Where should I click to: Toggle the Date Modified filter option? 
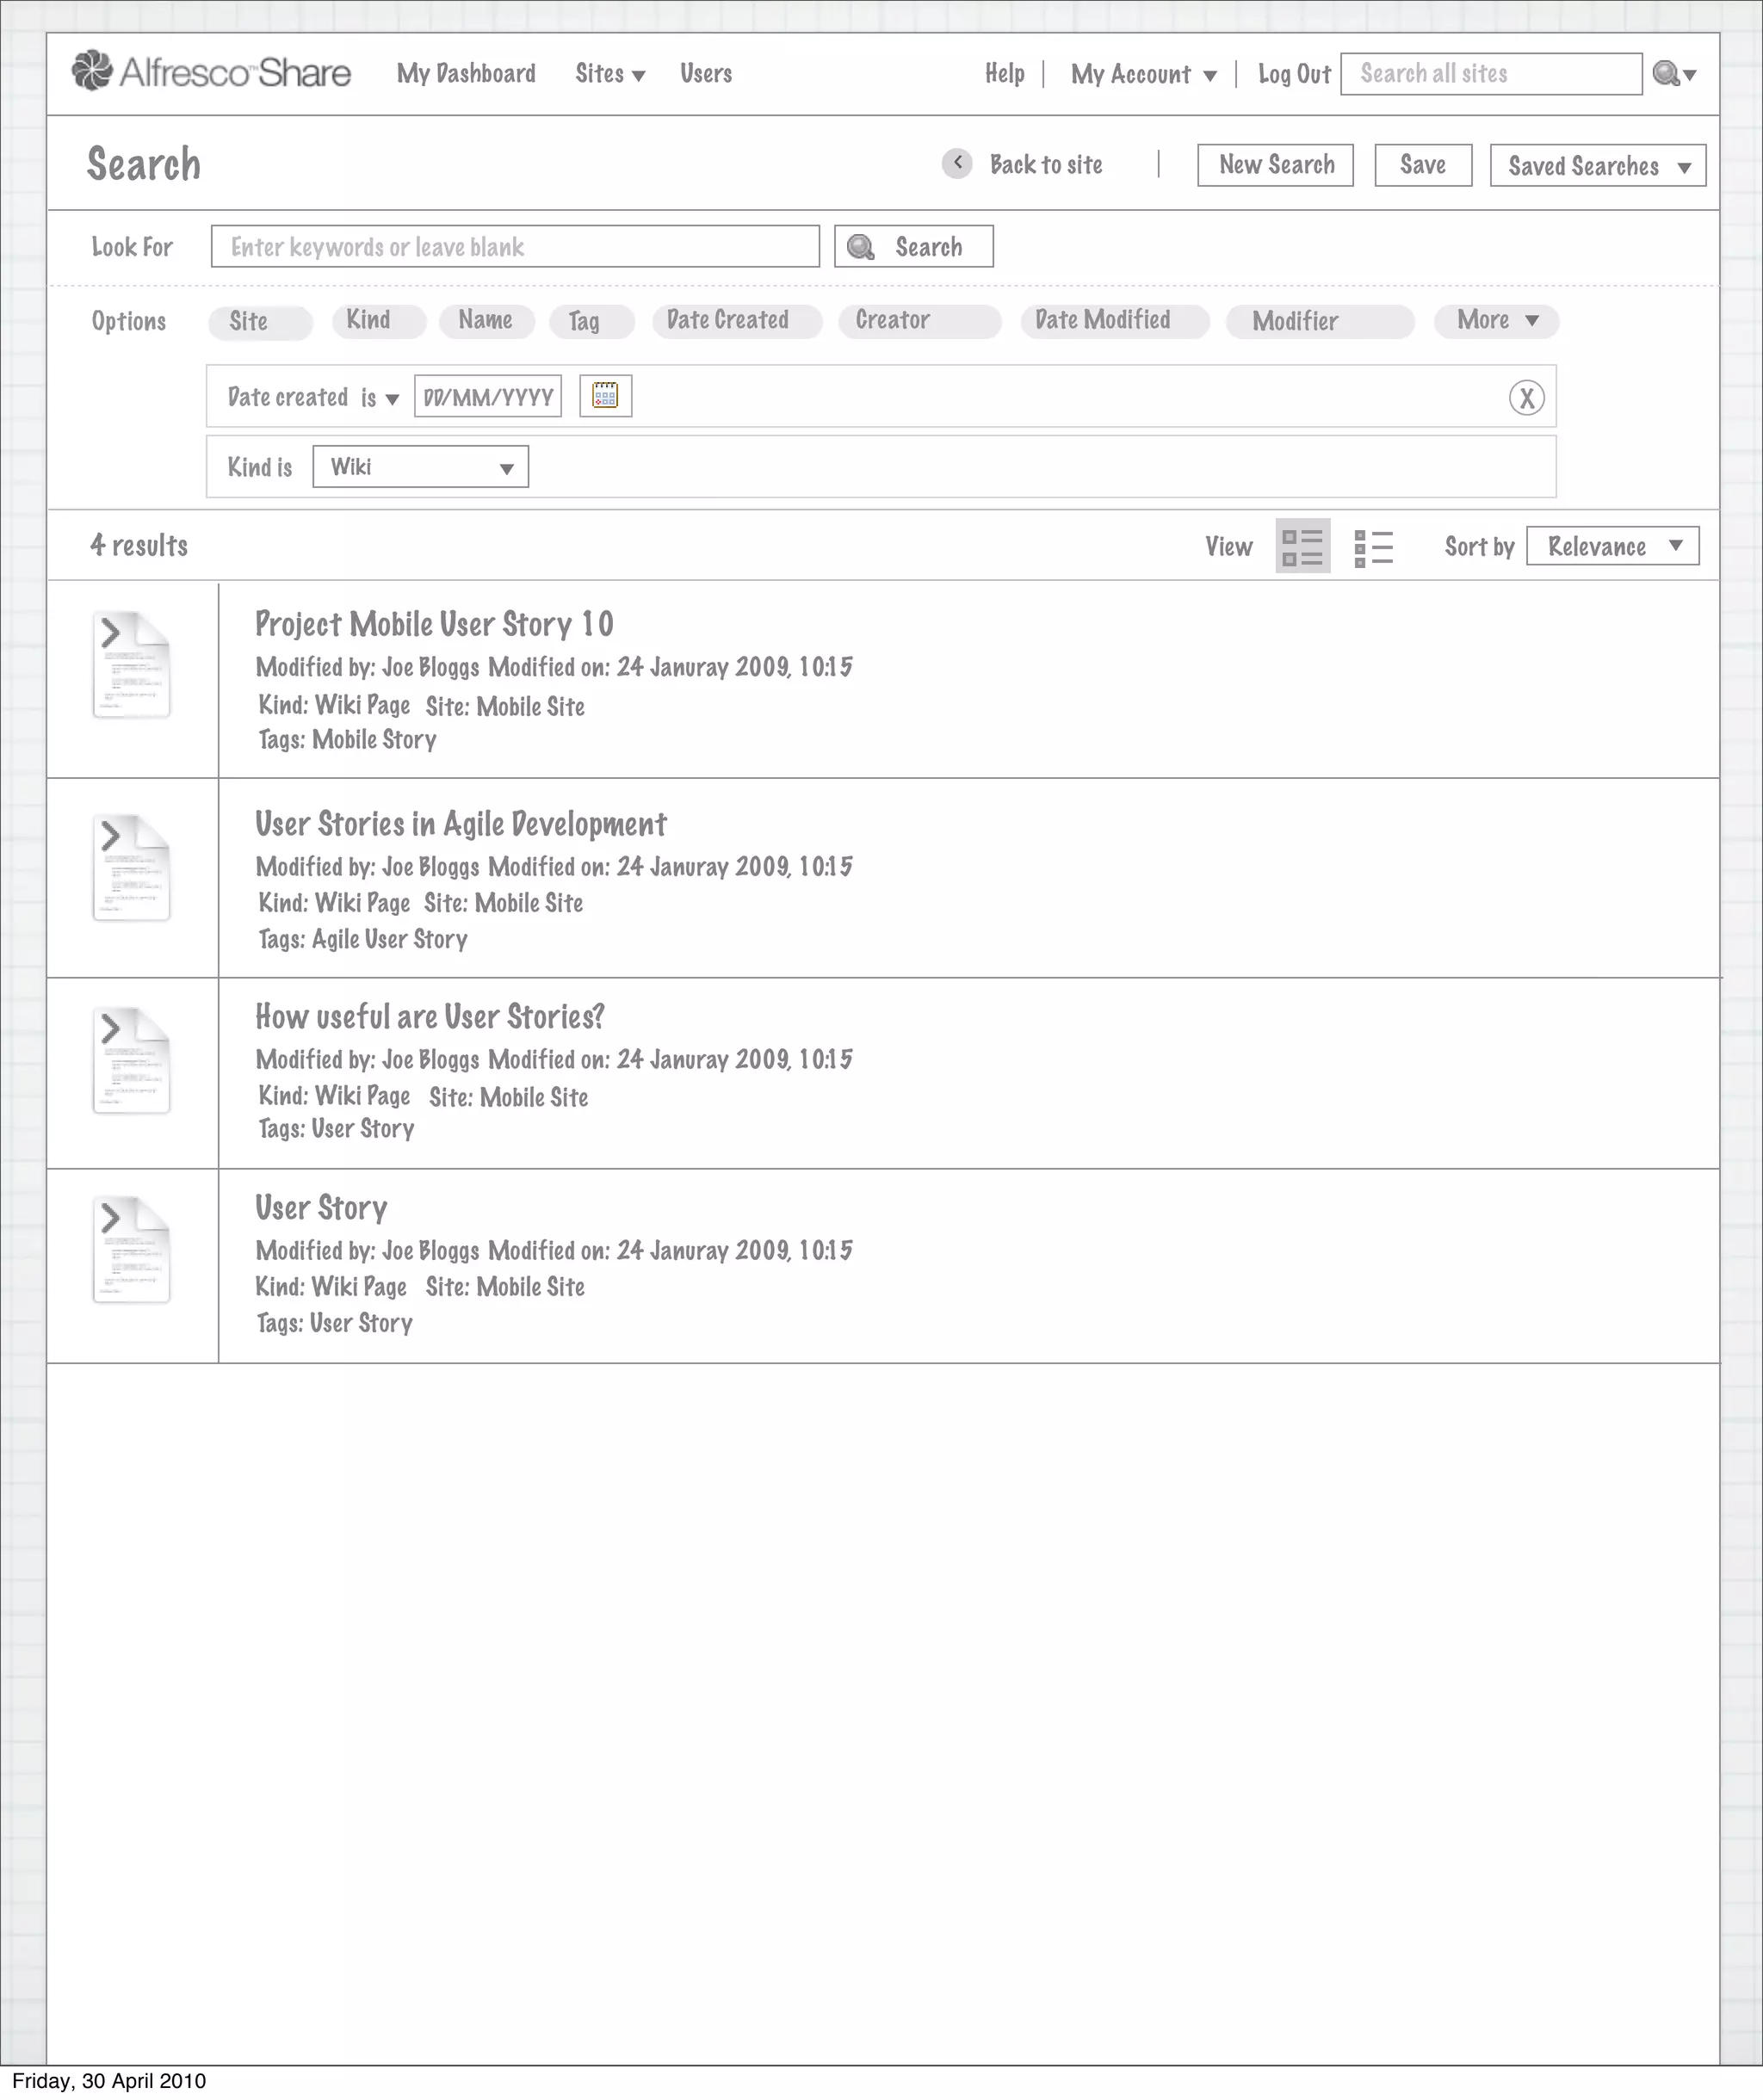pyautogui.click(x=1114, y=321)
